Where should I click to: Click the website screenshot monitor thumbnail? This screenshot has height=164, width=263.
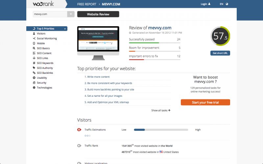(x=98, y=43)
